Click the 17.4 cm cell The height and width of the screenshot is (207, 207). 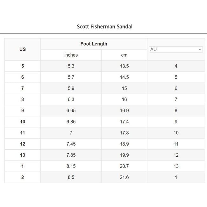click(x=124, y=122)
